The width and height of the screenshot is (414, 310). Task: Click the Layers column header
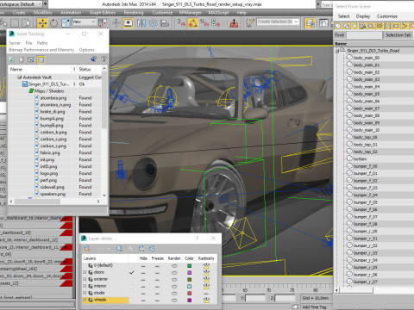tap(105, 258)
